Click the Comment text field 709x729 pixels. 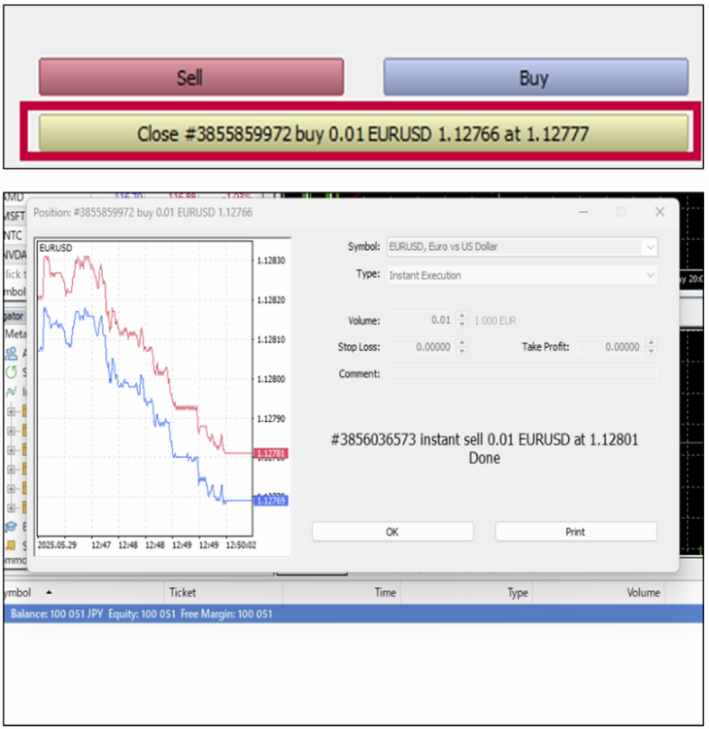[x=522, y=374]
